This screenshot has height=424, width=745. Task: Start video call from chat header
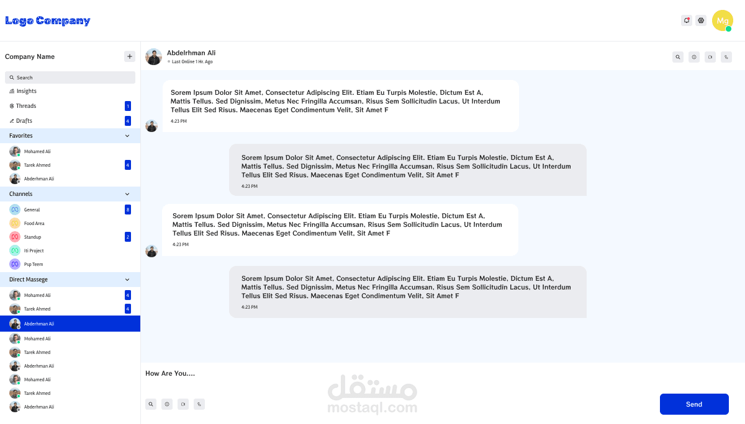(710, 57)
